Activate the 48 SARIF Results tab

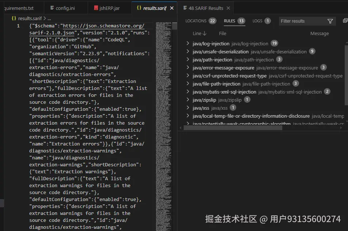click(206, 8)
